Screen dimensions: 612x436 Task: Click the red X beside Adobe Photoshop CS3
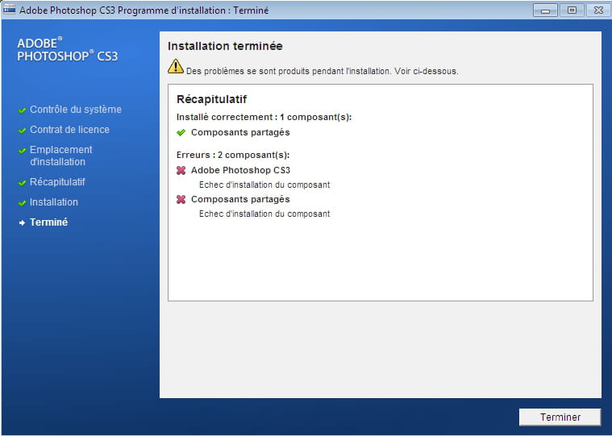pos(181,170)
